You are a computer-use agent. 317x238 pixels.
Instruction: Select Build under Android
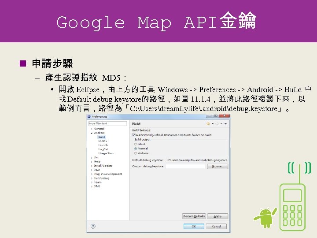point(102,137)
